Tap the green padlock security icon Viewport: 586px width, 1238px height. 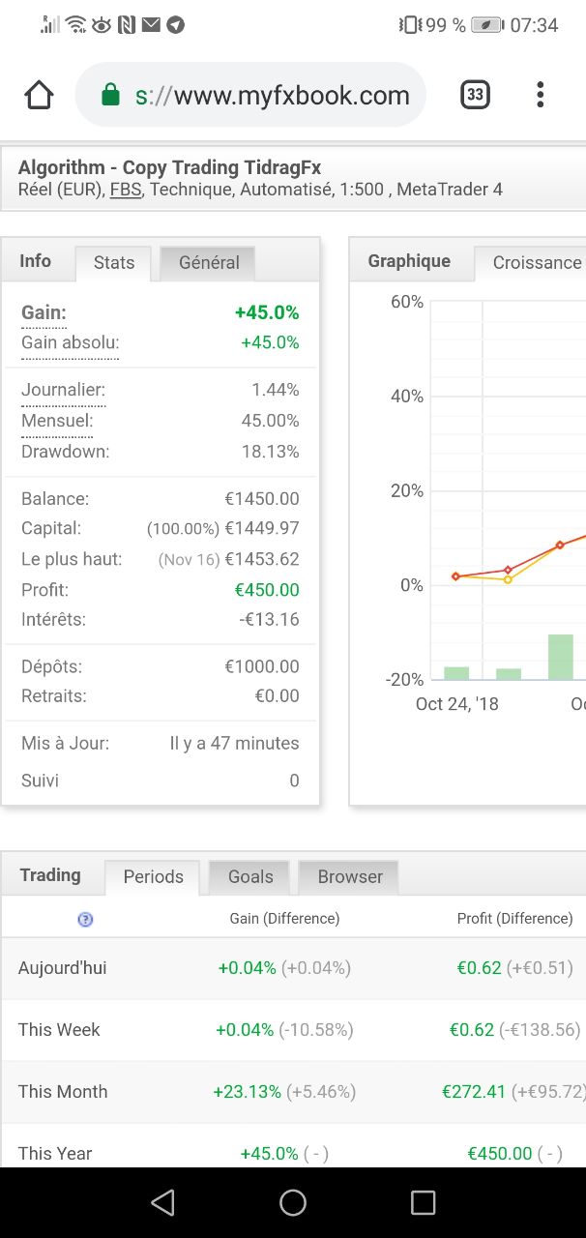pyautogui.click(x=110, y=95)
